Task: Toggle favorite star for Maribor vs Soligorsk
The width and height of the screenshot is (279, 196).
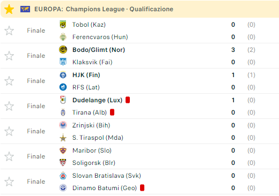Action: pyautogui.click(x=9, y=156)
